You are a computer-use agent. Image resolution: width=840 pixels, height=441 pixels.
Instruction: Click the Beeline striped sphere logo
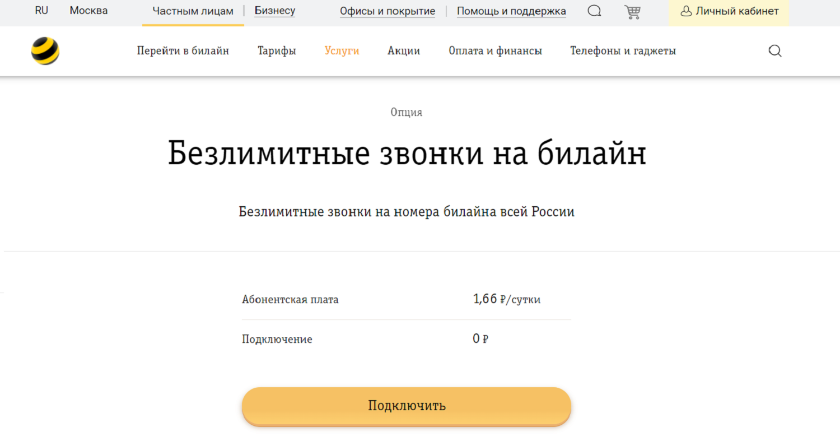point(45,50)
